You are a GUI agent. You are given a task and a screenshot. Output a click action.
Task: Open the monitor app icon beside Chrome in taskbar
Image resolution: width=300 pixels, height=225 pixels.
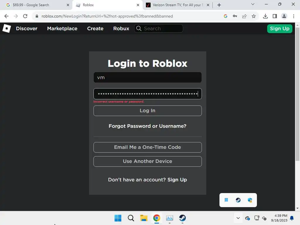pyautogui.click(x=170, y=218)
